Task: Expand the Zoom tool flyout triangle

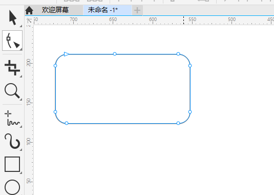Action: (x=21, y=99)
